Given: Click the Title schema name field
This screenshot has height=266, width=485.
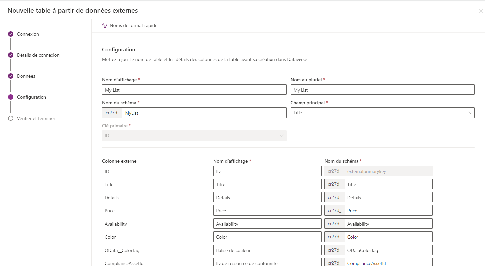Looking at the screenshot, I should click(x=388, y=184).
